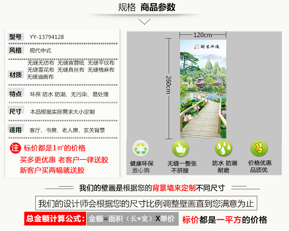Select material 无缝真丝布

coord(71,70)
